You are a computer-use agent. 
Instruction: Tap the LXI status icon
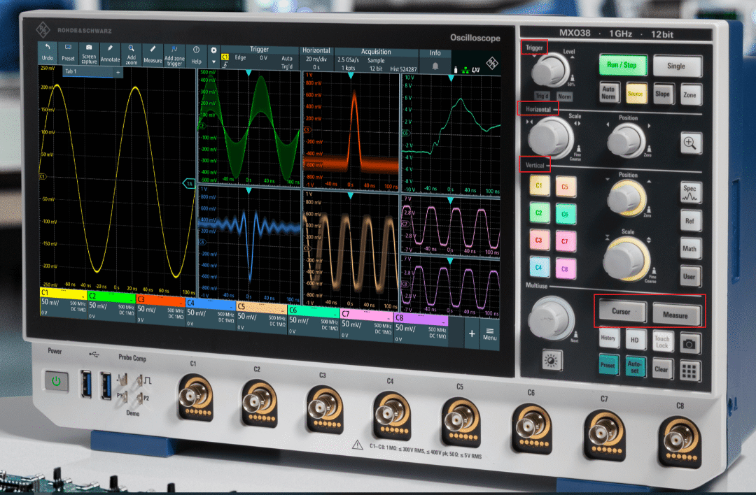click(x=476, y=70)
